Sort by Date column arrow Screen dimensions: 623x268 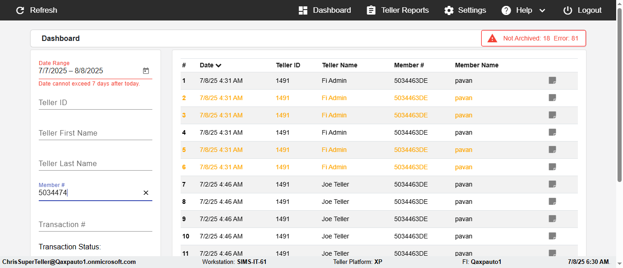[218, 66]
